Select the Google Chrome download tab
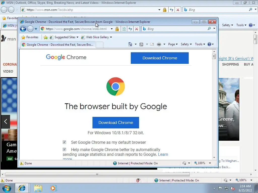This screenshot has width=258, height=193. [58, 45]
